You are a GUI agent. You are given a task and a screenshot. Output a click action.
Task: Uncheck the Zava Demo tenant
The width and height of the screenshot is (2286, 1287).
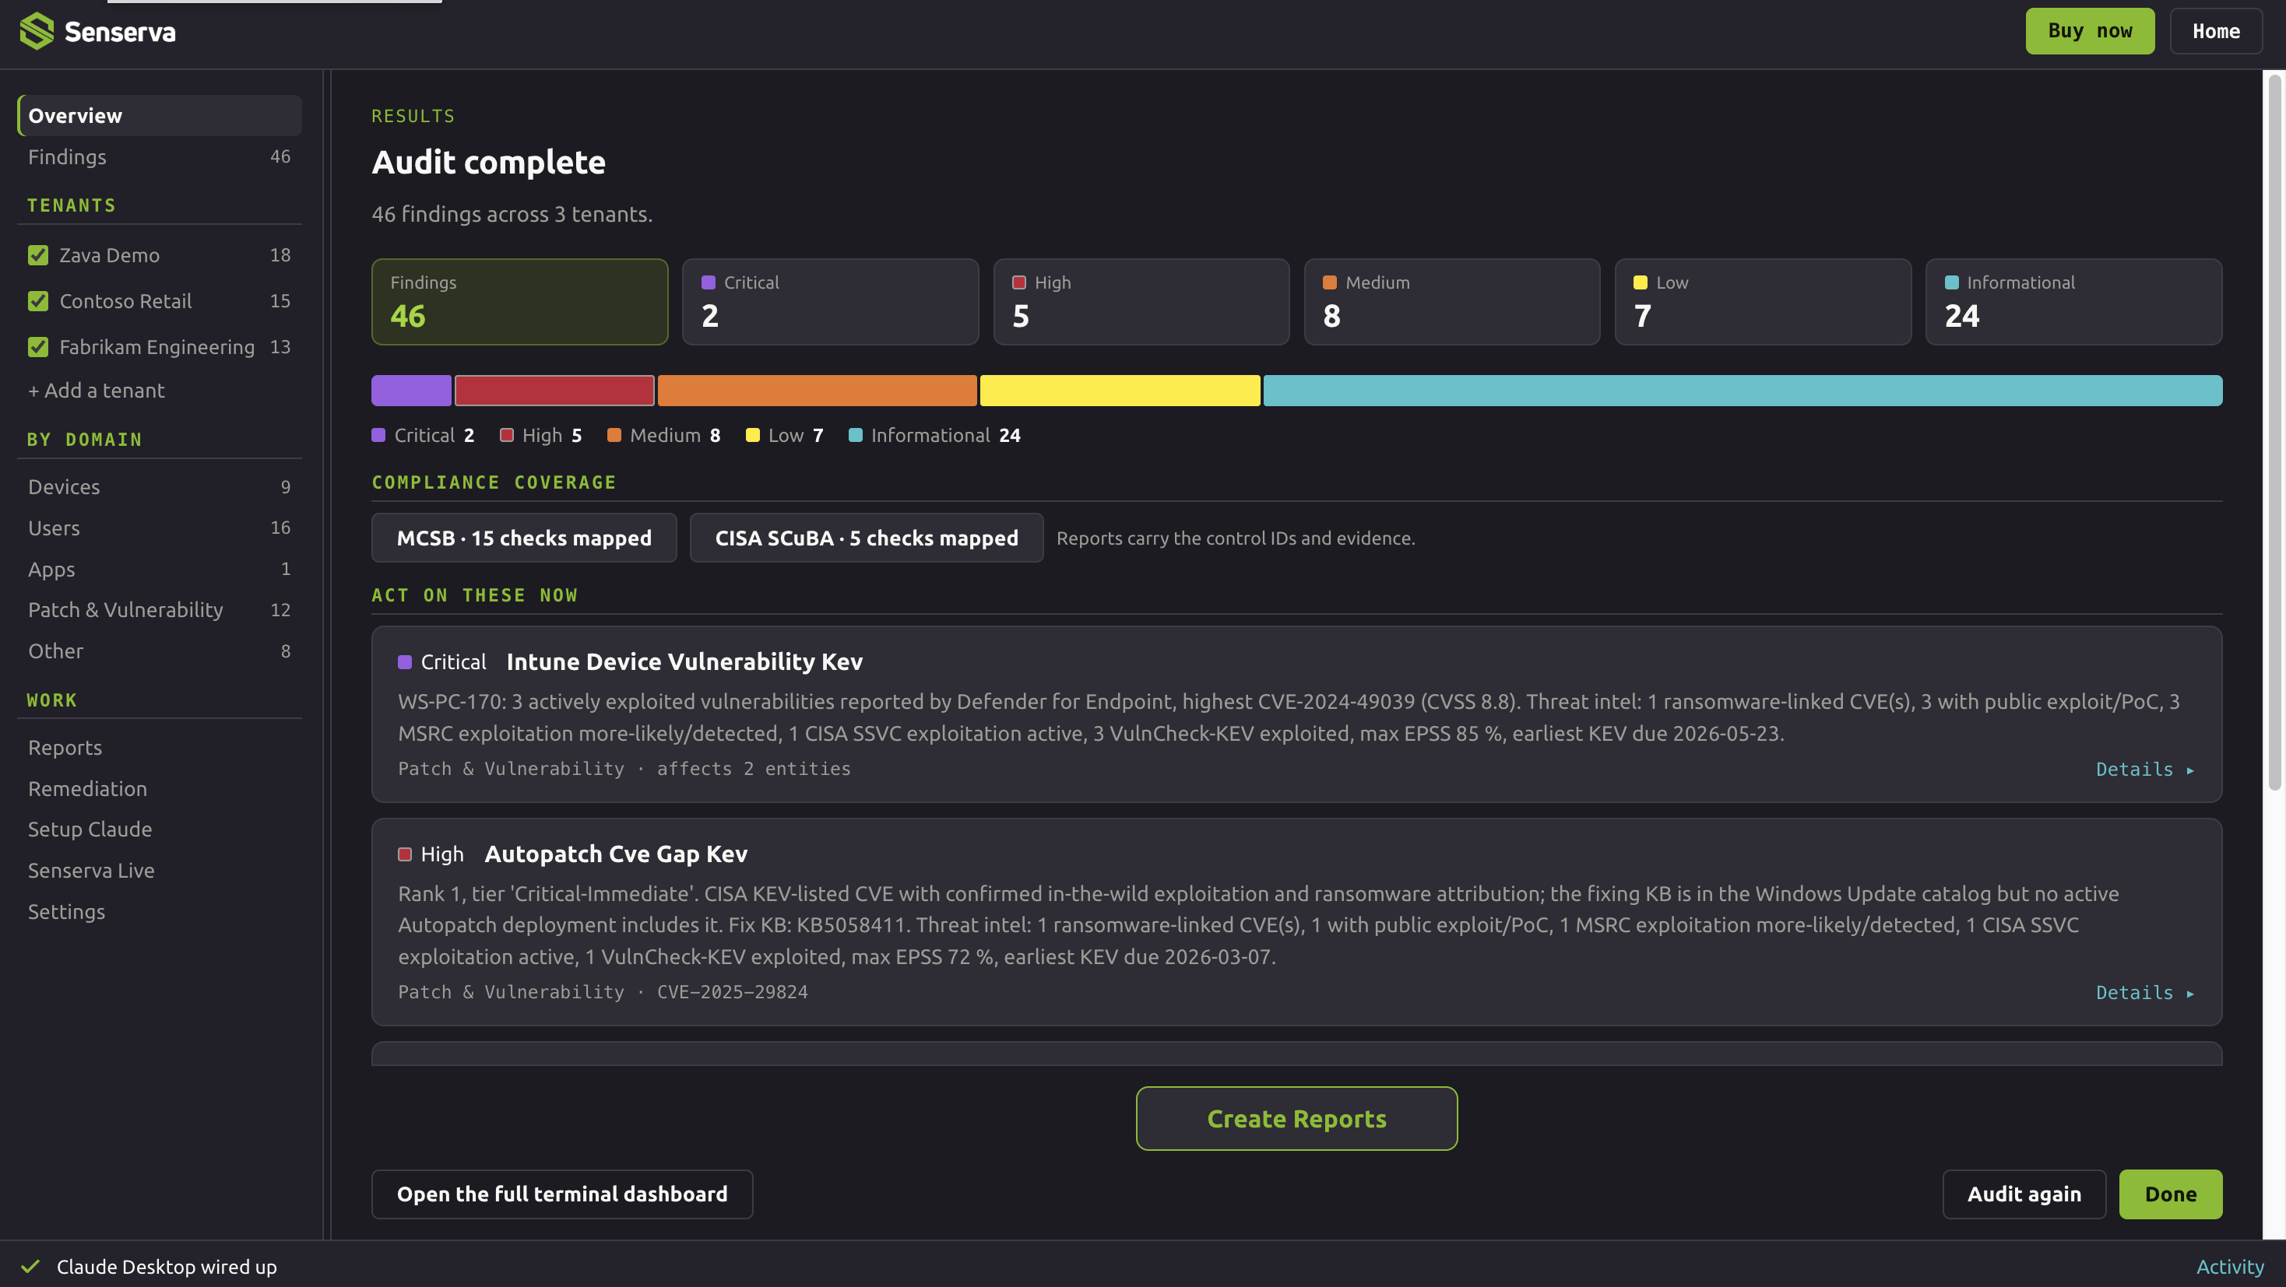tap(38, 255)
